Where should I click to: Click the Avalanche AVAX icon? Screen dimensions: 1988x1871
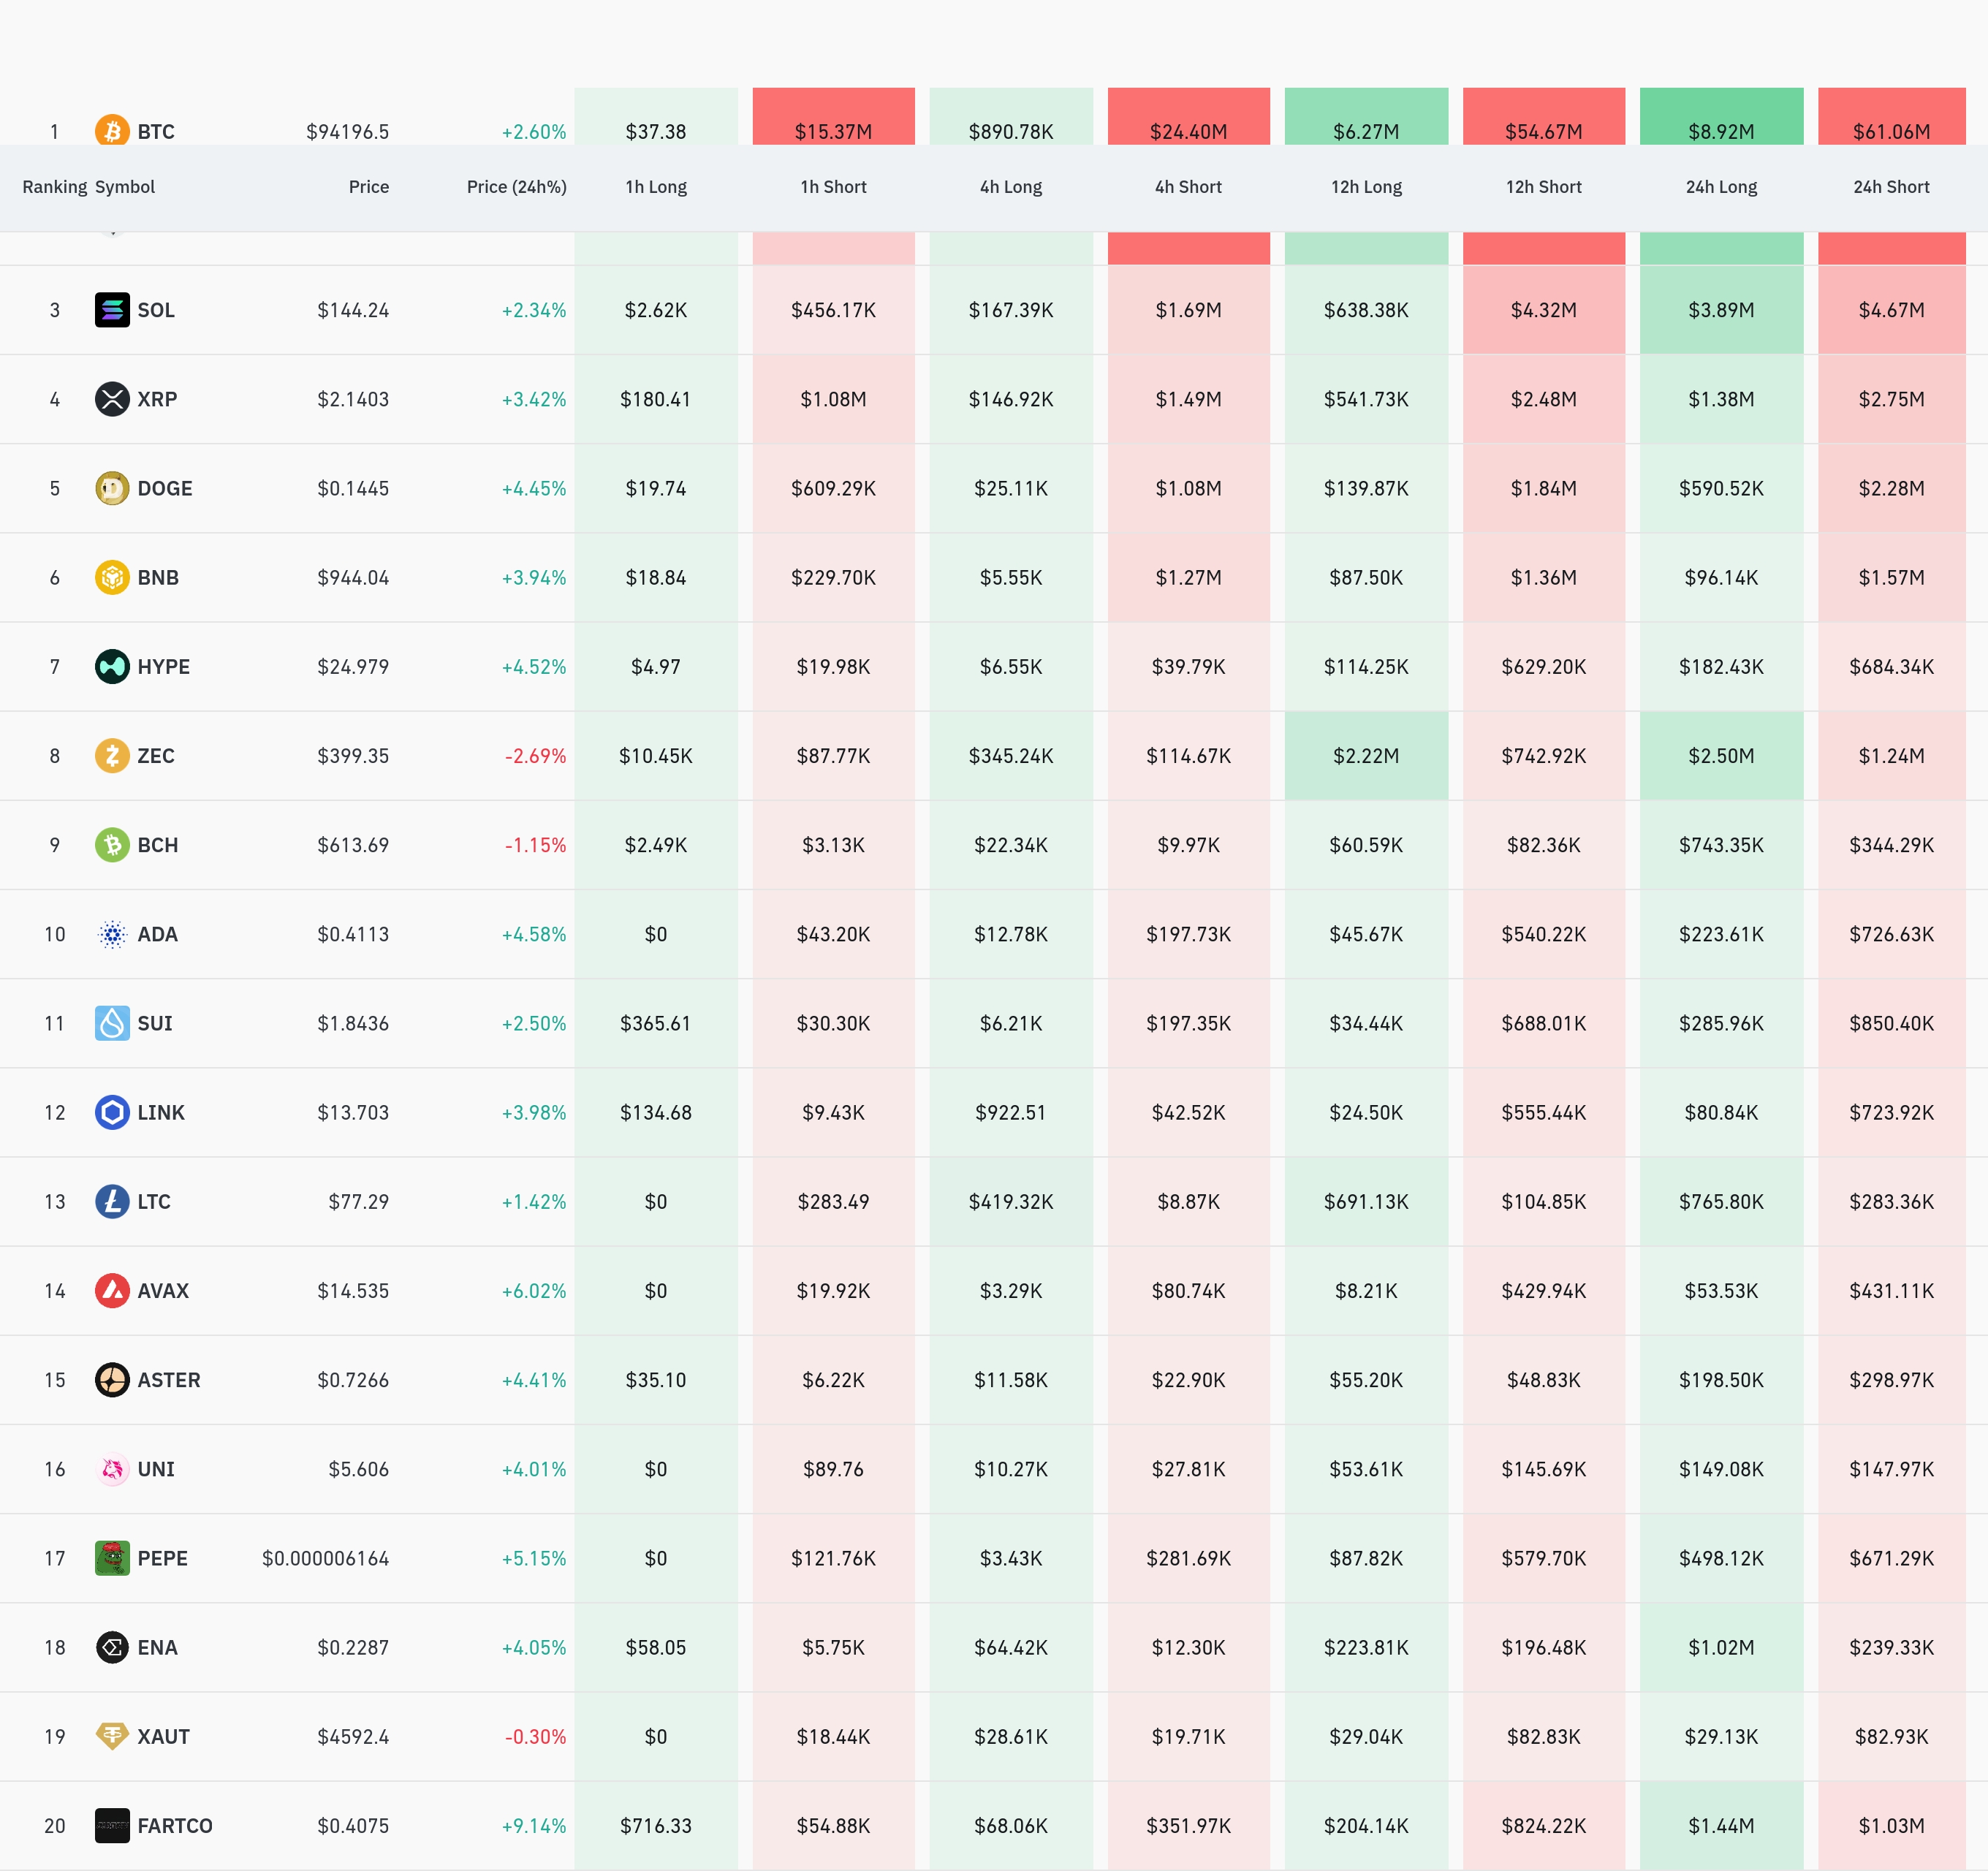[x=112, y=1290]
